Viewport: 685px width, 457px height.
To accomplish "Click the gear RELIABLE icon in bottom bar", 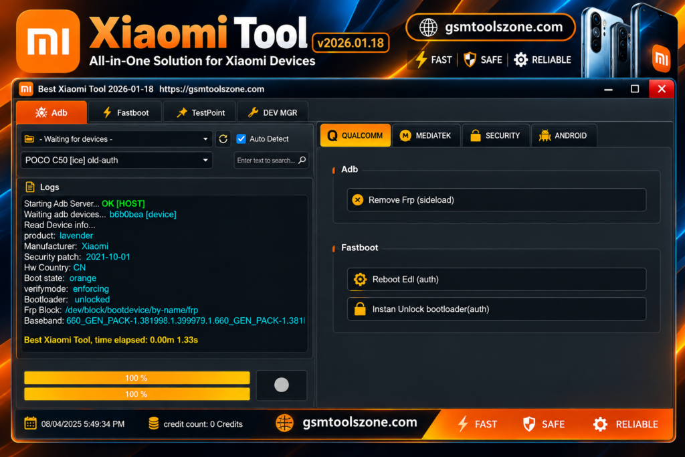I will tap(600, 424).
